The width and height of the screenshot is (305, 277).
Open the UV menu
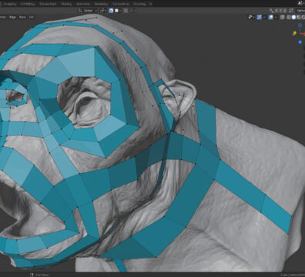pyautogui.click(x=32, y=17)
